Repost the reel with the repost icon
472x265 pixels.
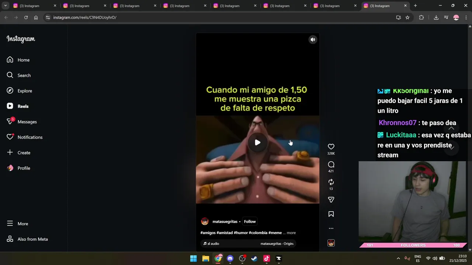tap(331, 182)
